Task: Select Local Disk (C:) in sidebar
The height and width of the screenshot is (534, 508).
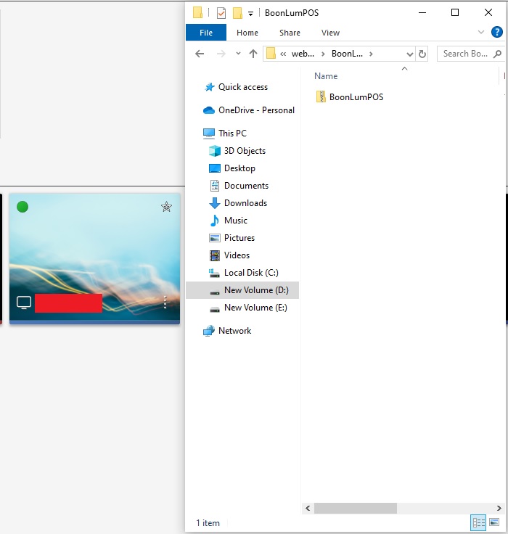Action: [250, 273]
